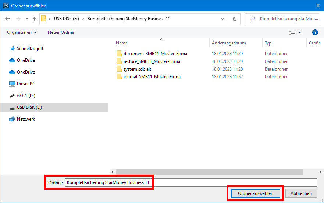Select folder document_SMB11_Muster-Firma
The width and height of the screenshot is (324, 203).
pyautogui.click(x=155, y=54)
